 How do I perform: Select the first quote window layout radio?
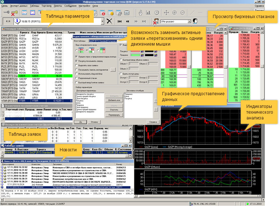pos(77,51)
